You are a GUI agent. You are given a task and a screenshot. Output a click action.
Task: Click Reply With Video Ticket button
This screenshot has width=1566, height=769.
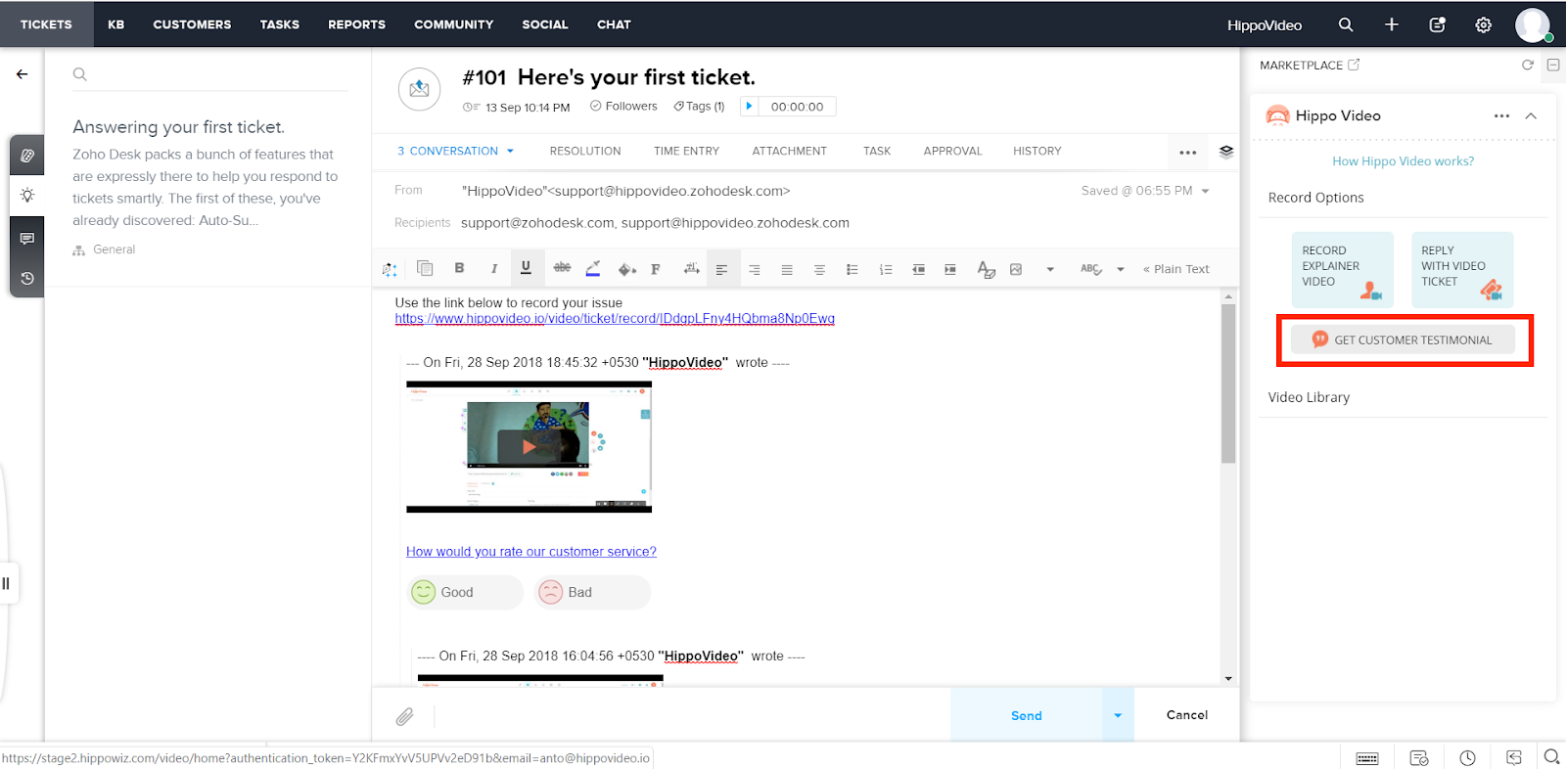click(x=1462, y=270)
